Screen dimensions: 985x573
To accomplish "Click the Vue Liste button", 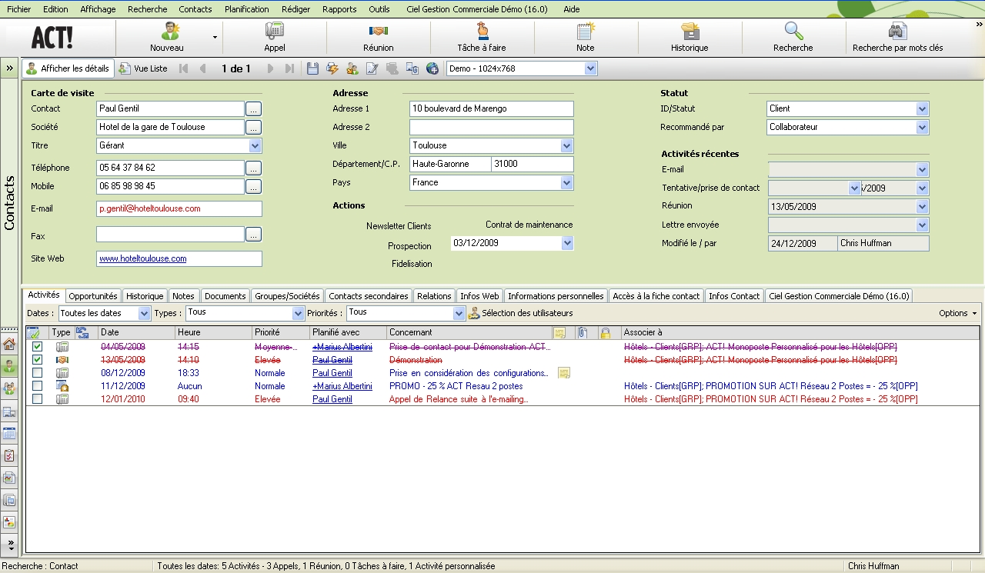I will [143, 68].
